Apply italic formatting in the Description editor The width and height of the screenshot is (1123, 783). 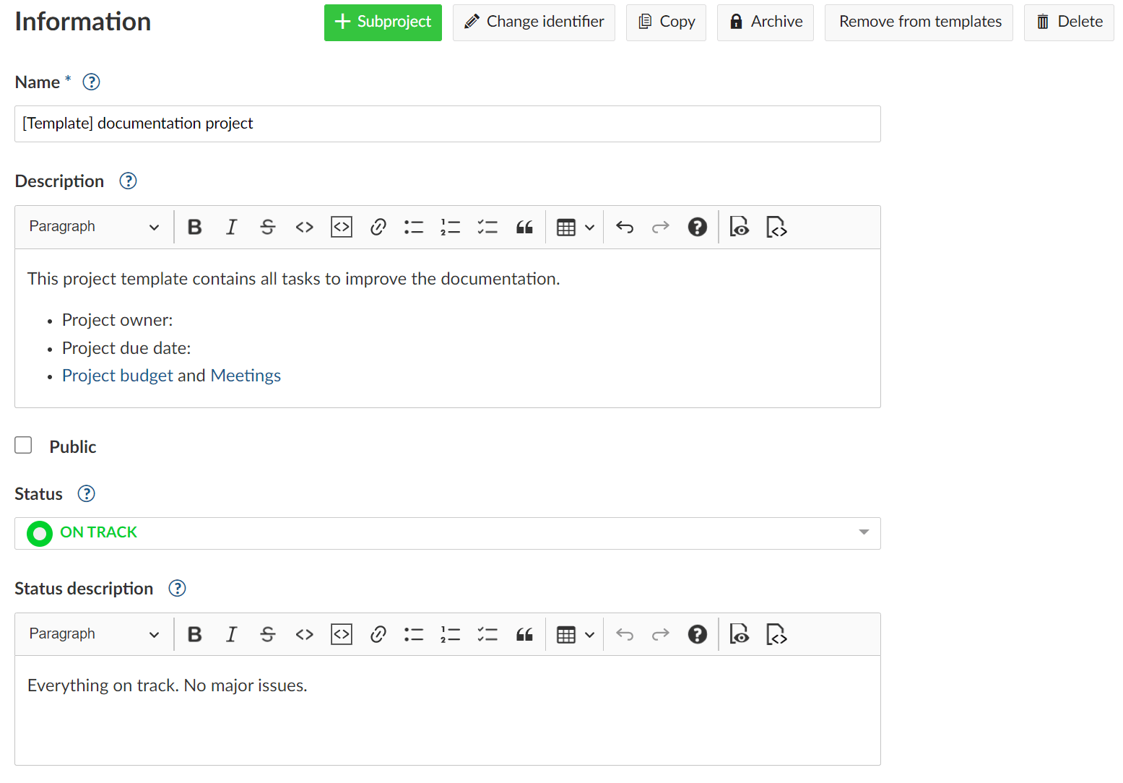coord(231,226)
